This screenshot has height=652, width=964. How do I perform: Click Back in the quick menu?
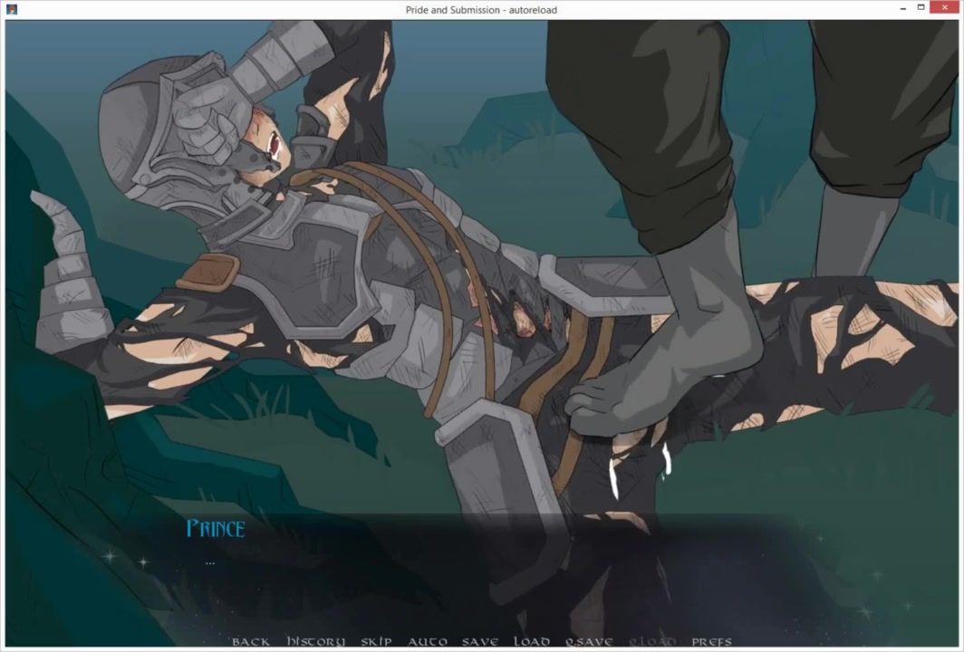point(251,641)
